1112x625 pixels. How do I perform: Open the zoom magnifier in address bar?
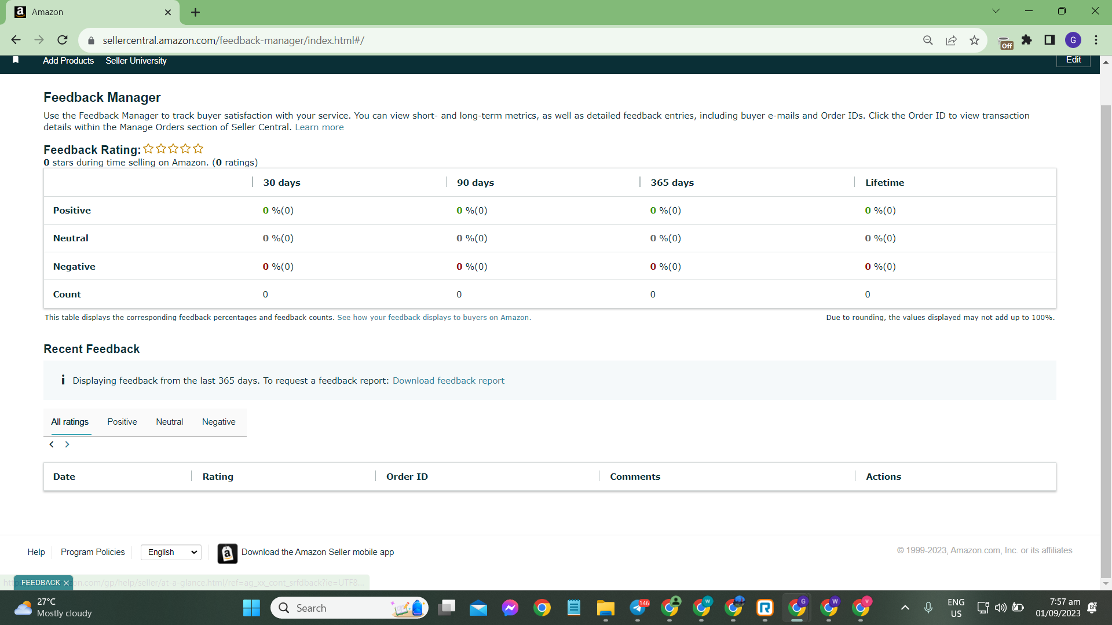[928, 40]
